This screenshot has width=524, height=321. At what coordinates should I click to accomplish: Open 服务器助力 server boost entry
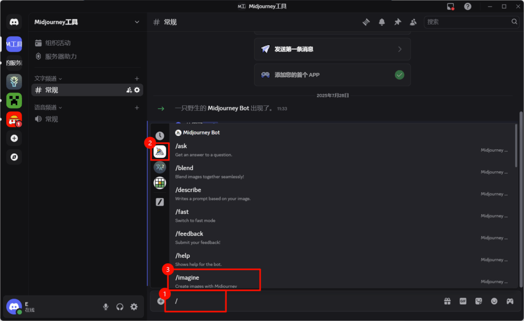(87, 56)
